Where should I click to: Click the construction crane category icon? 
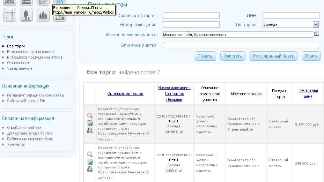pos(9,15)
